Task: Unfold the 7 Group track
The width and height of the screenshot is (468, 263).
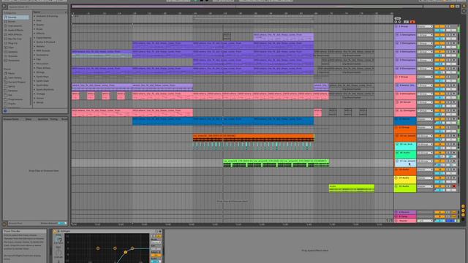Action: [396, 77]
